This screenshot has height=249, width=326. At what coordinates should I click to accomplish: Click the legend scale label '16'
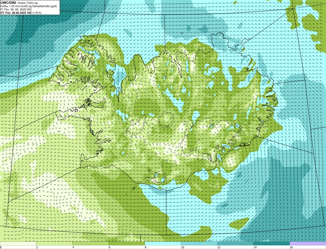(x=291, y=247)
